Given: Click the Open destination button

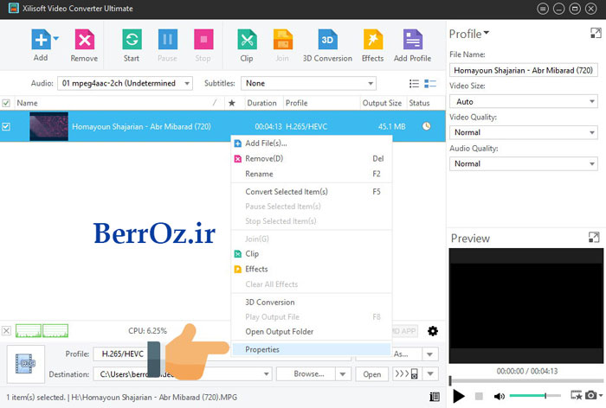Looking at the screenshot, I should click(371, 374).
